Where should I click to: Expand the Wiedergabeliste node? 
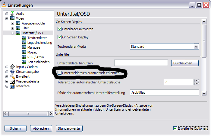pyautogui.click(x=7, y=82)
